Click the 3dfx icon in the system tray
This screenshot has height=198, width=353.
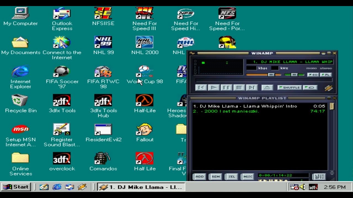click(x=313, y=187)
